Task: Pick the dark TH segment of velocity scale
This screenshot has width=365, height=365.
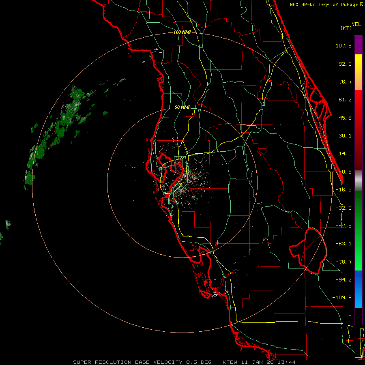Action: 358,316
